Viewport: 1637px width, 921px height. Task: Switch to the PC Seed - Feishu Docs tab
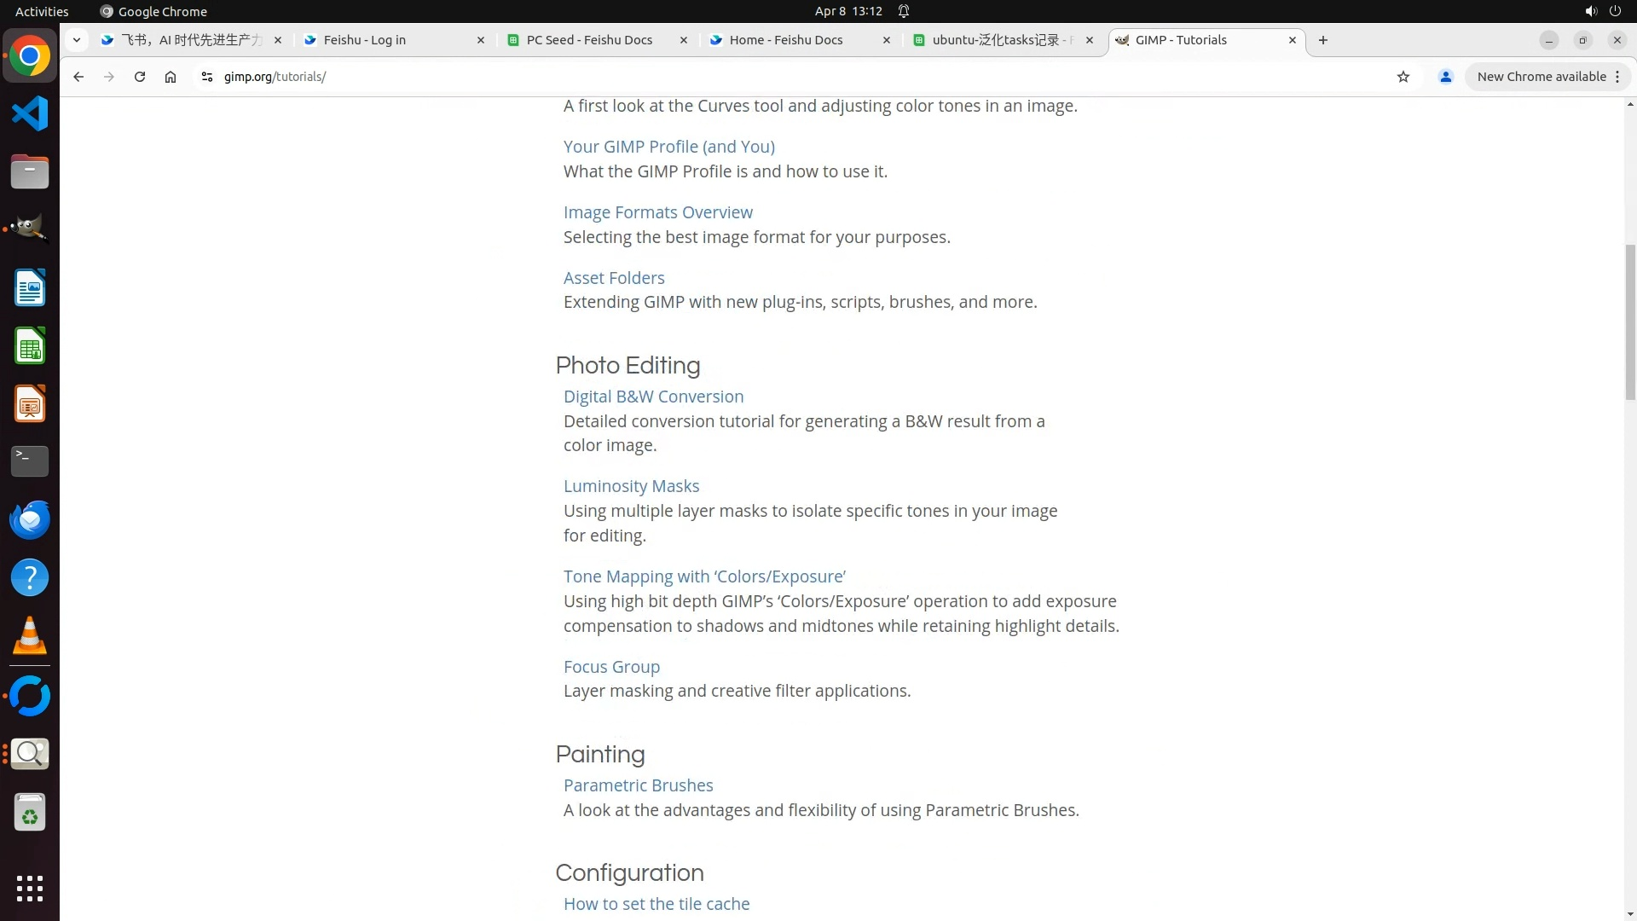[x=589, y=40]
